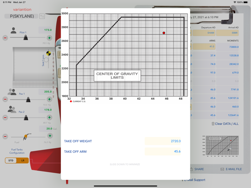The width and height of the screenshot is (251, 188).
Task: Select STD fuel tank configuration
Action: point(11,161)
